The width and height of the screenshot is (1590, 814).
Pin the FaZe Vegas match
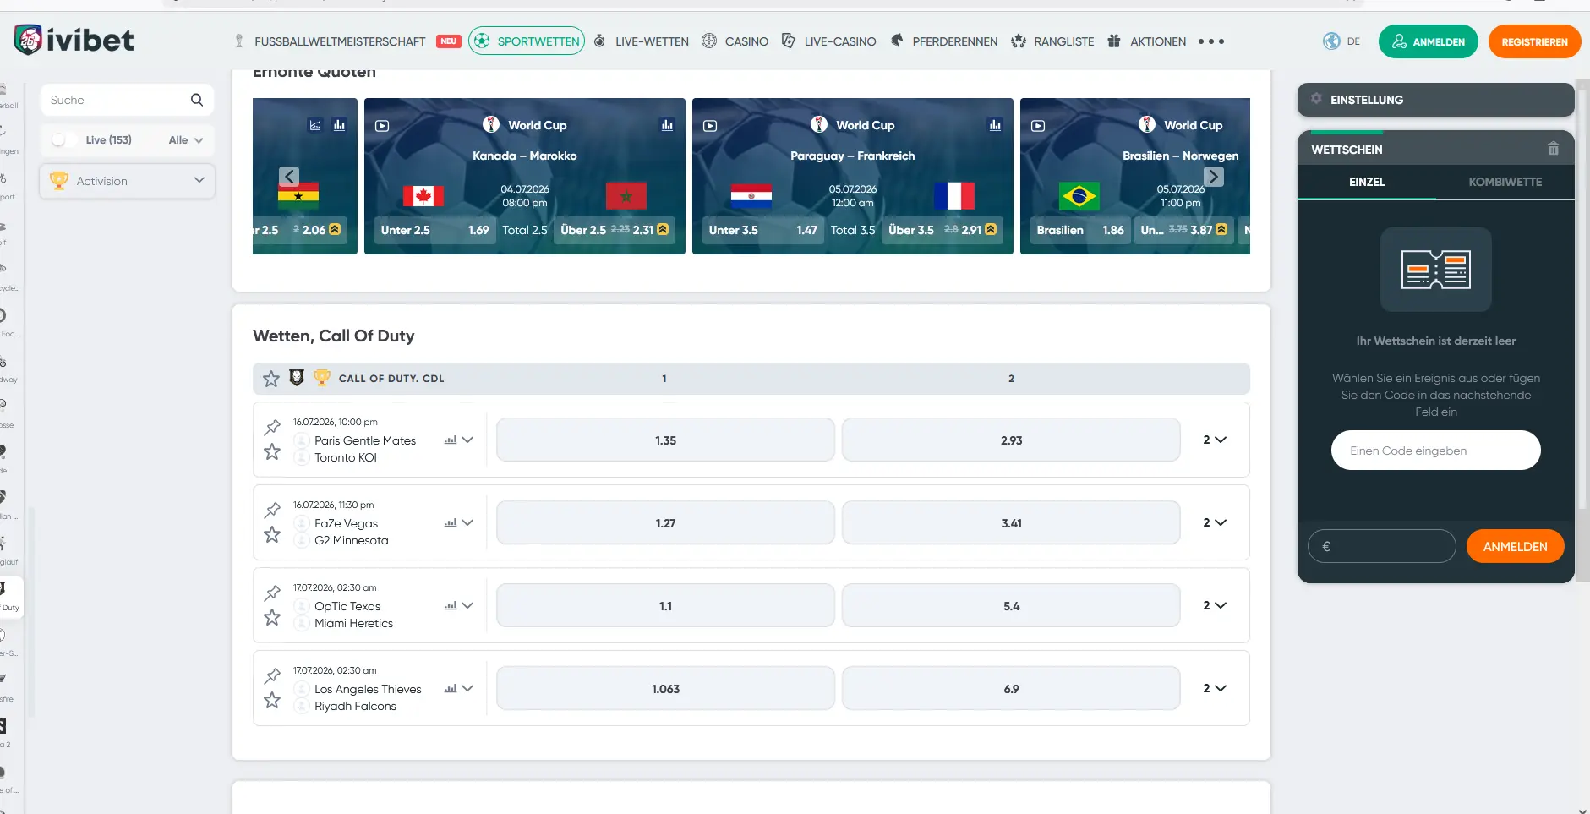[272, 510]
